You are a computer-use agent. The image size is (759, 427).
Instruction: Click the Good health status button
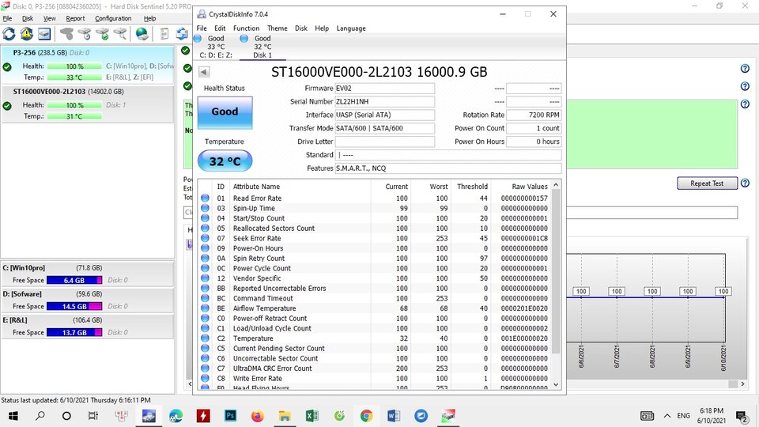225,112
